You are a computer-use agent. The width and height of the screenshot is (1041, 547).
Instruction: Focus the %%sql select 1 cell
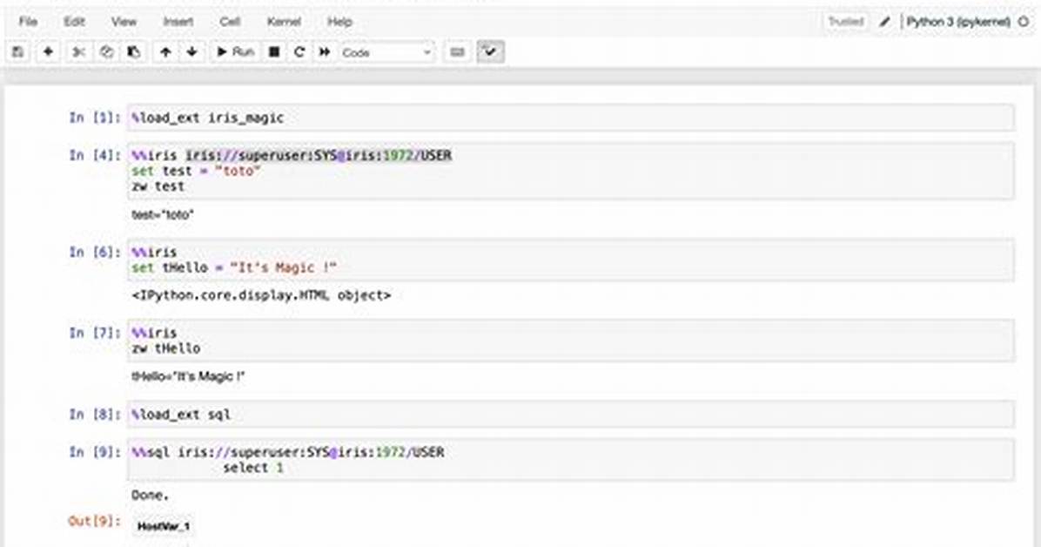pos(570,459)
